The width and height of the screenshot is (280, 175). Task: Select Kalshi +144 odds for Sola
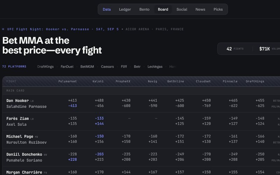(x=99, y=124)
